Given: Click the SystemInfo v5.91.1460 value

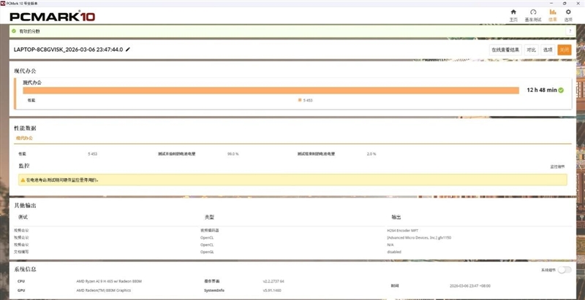Looking at the screenshot, I should point(271,291).
